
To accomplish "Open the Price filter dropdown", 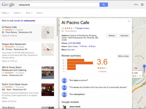I will (29, 13).
